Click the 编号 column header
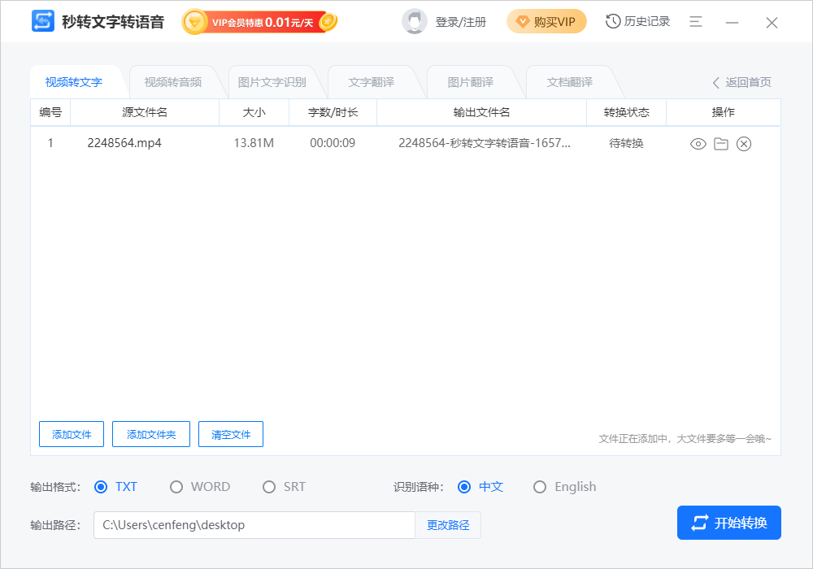The image size is (813, 569). click(50, 112)
